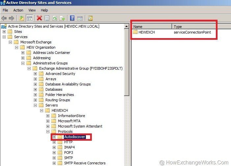Expand the Database Availability Groups node

[35, 84]
